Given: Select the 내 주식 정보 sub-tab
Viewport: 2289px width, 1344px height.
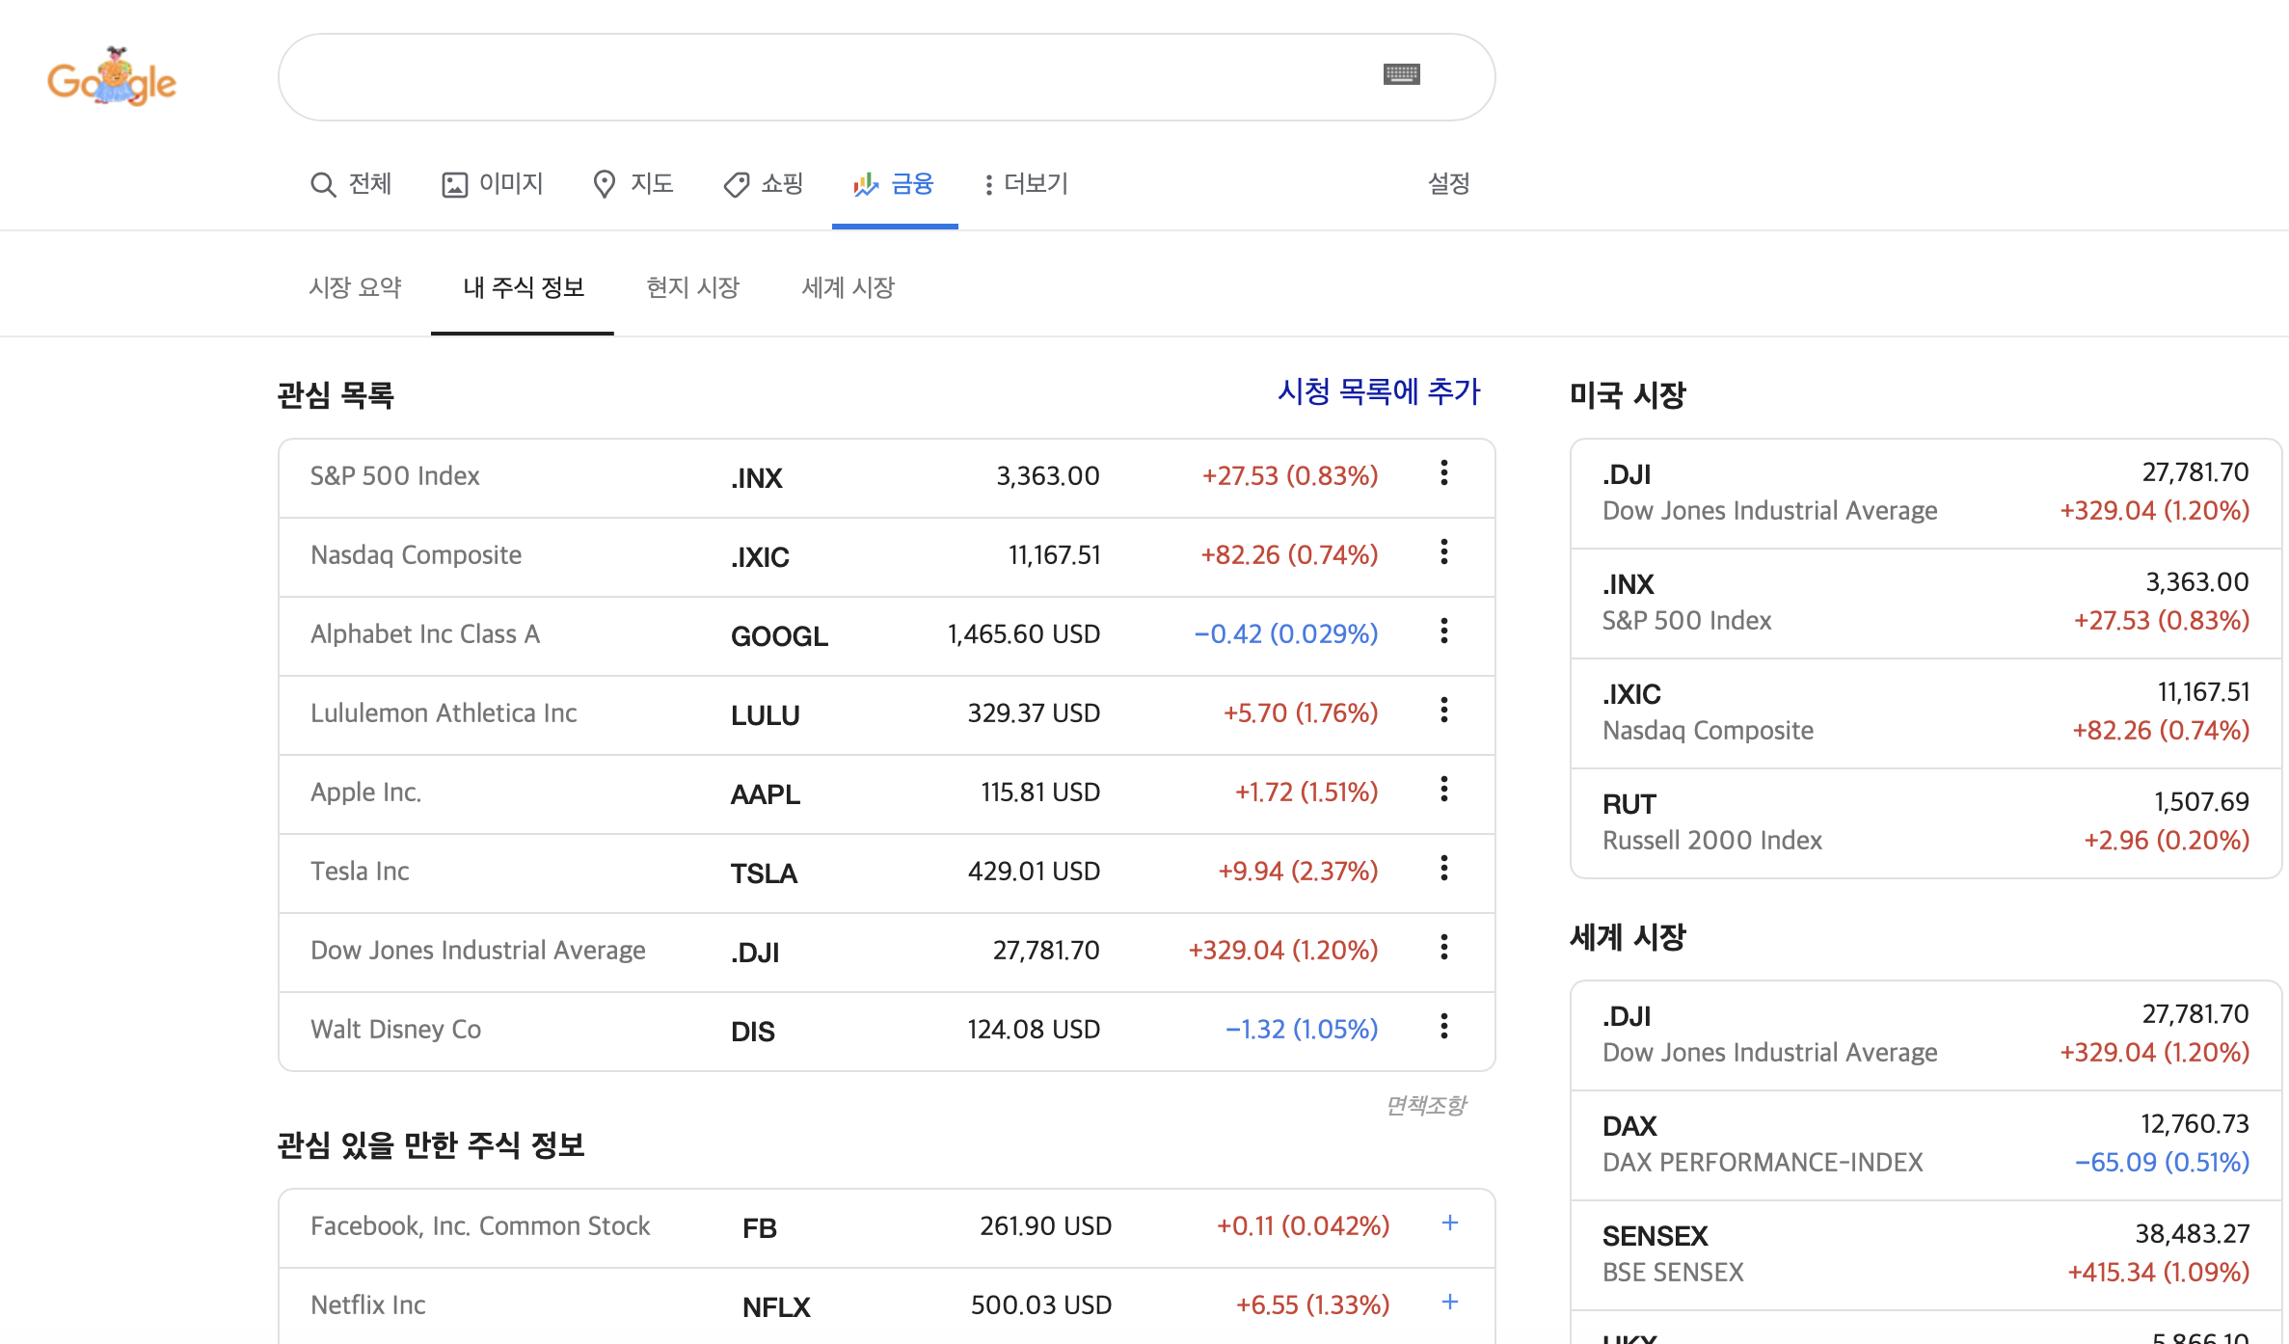Looking at the screenshot, I should pyautogui.click(x=523, y=287).
